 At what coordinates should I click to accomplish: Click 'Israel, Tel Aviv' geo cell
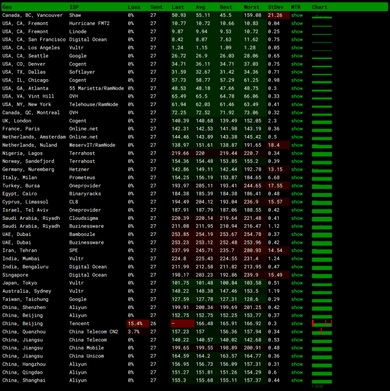(26, 210)
